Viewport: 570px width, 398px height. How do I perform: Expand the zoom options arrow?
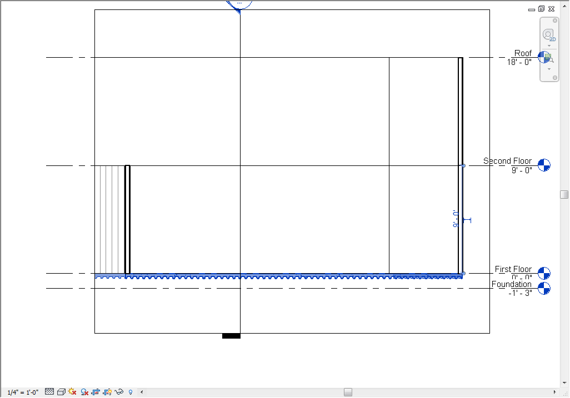549,69
